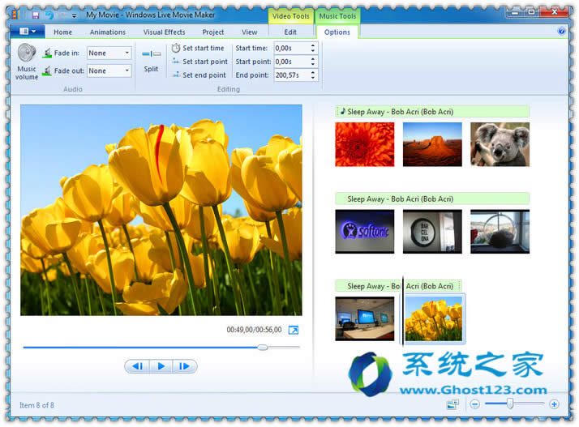Click the Set end point icon
Screen dimensions: 579x427
176,75
